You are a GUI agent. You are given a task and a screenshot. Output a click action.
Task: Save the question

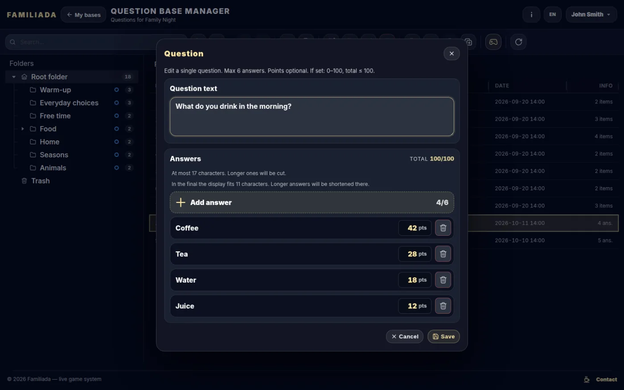pos(443,337)
